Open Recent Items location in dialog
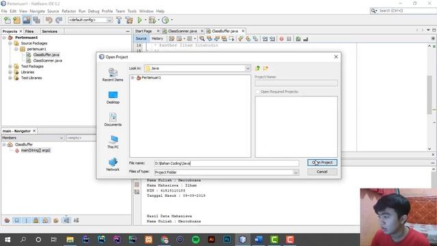437x246 pixels. (113, 74)
